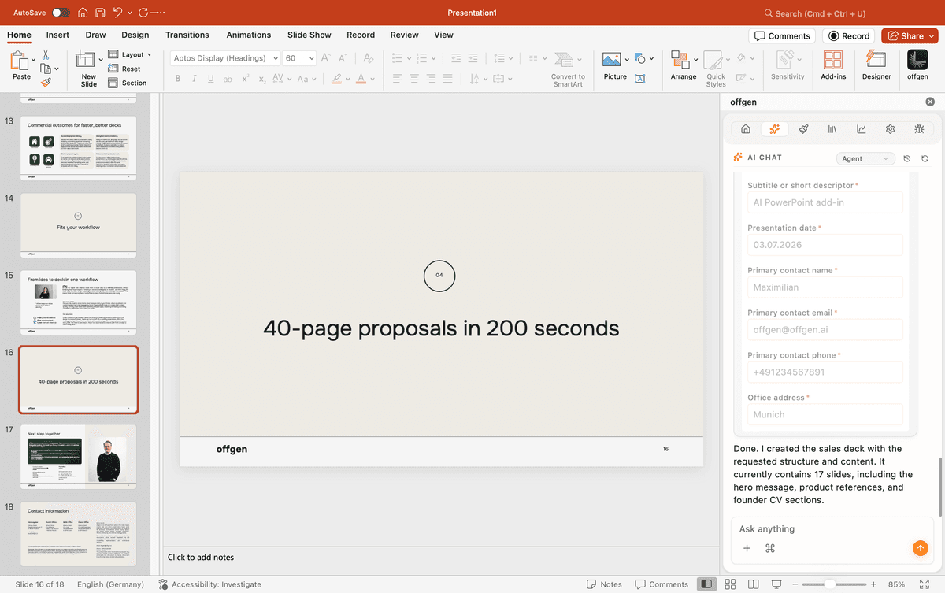The width and height of the screenshot is (945, 593).
Task: Start slide show from status bar
Action: [776, 584]
